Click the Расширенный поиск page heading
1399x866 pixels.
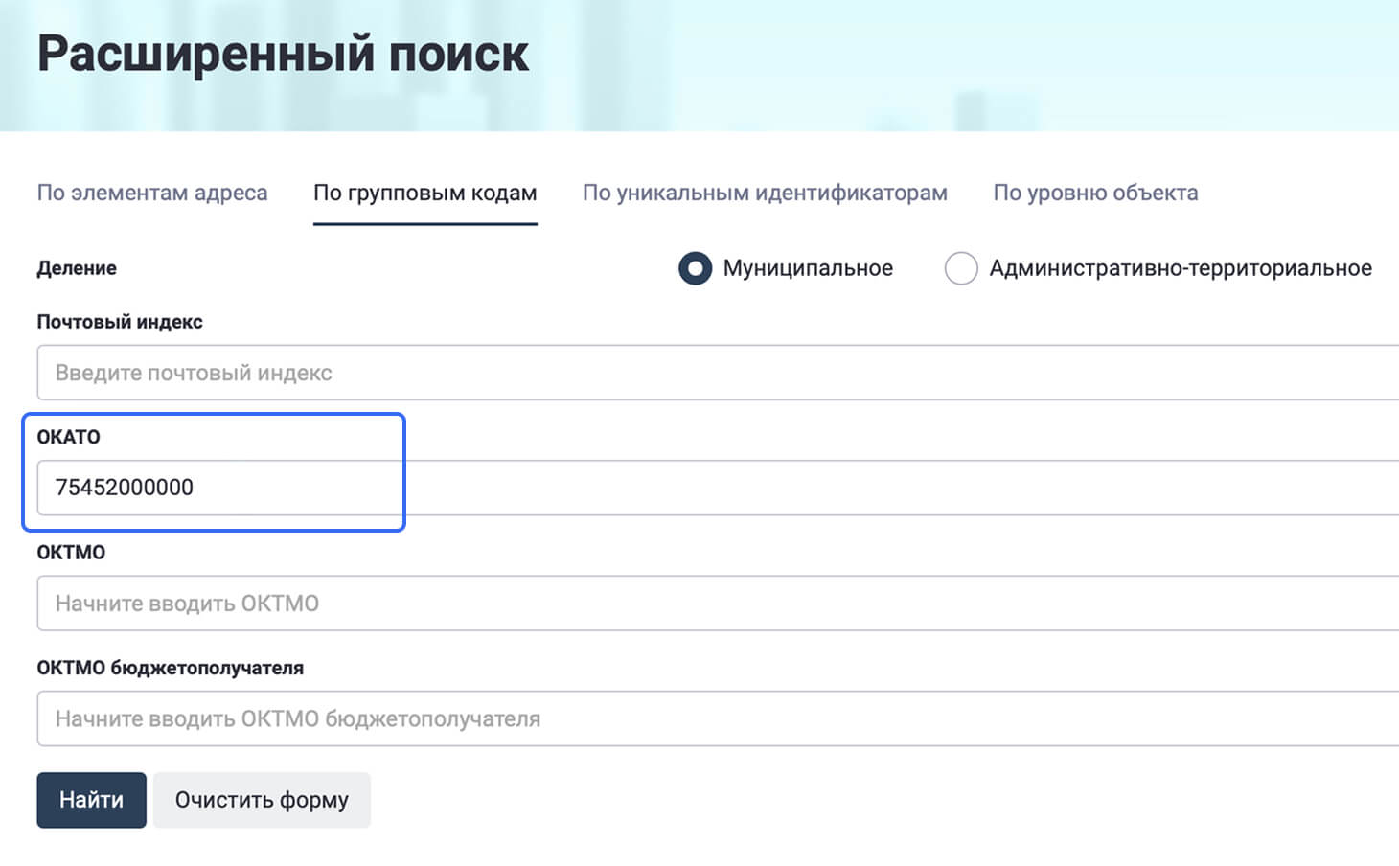[283, 54]
